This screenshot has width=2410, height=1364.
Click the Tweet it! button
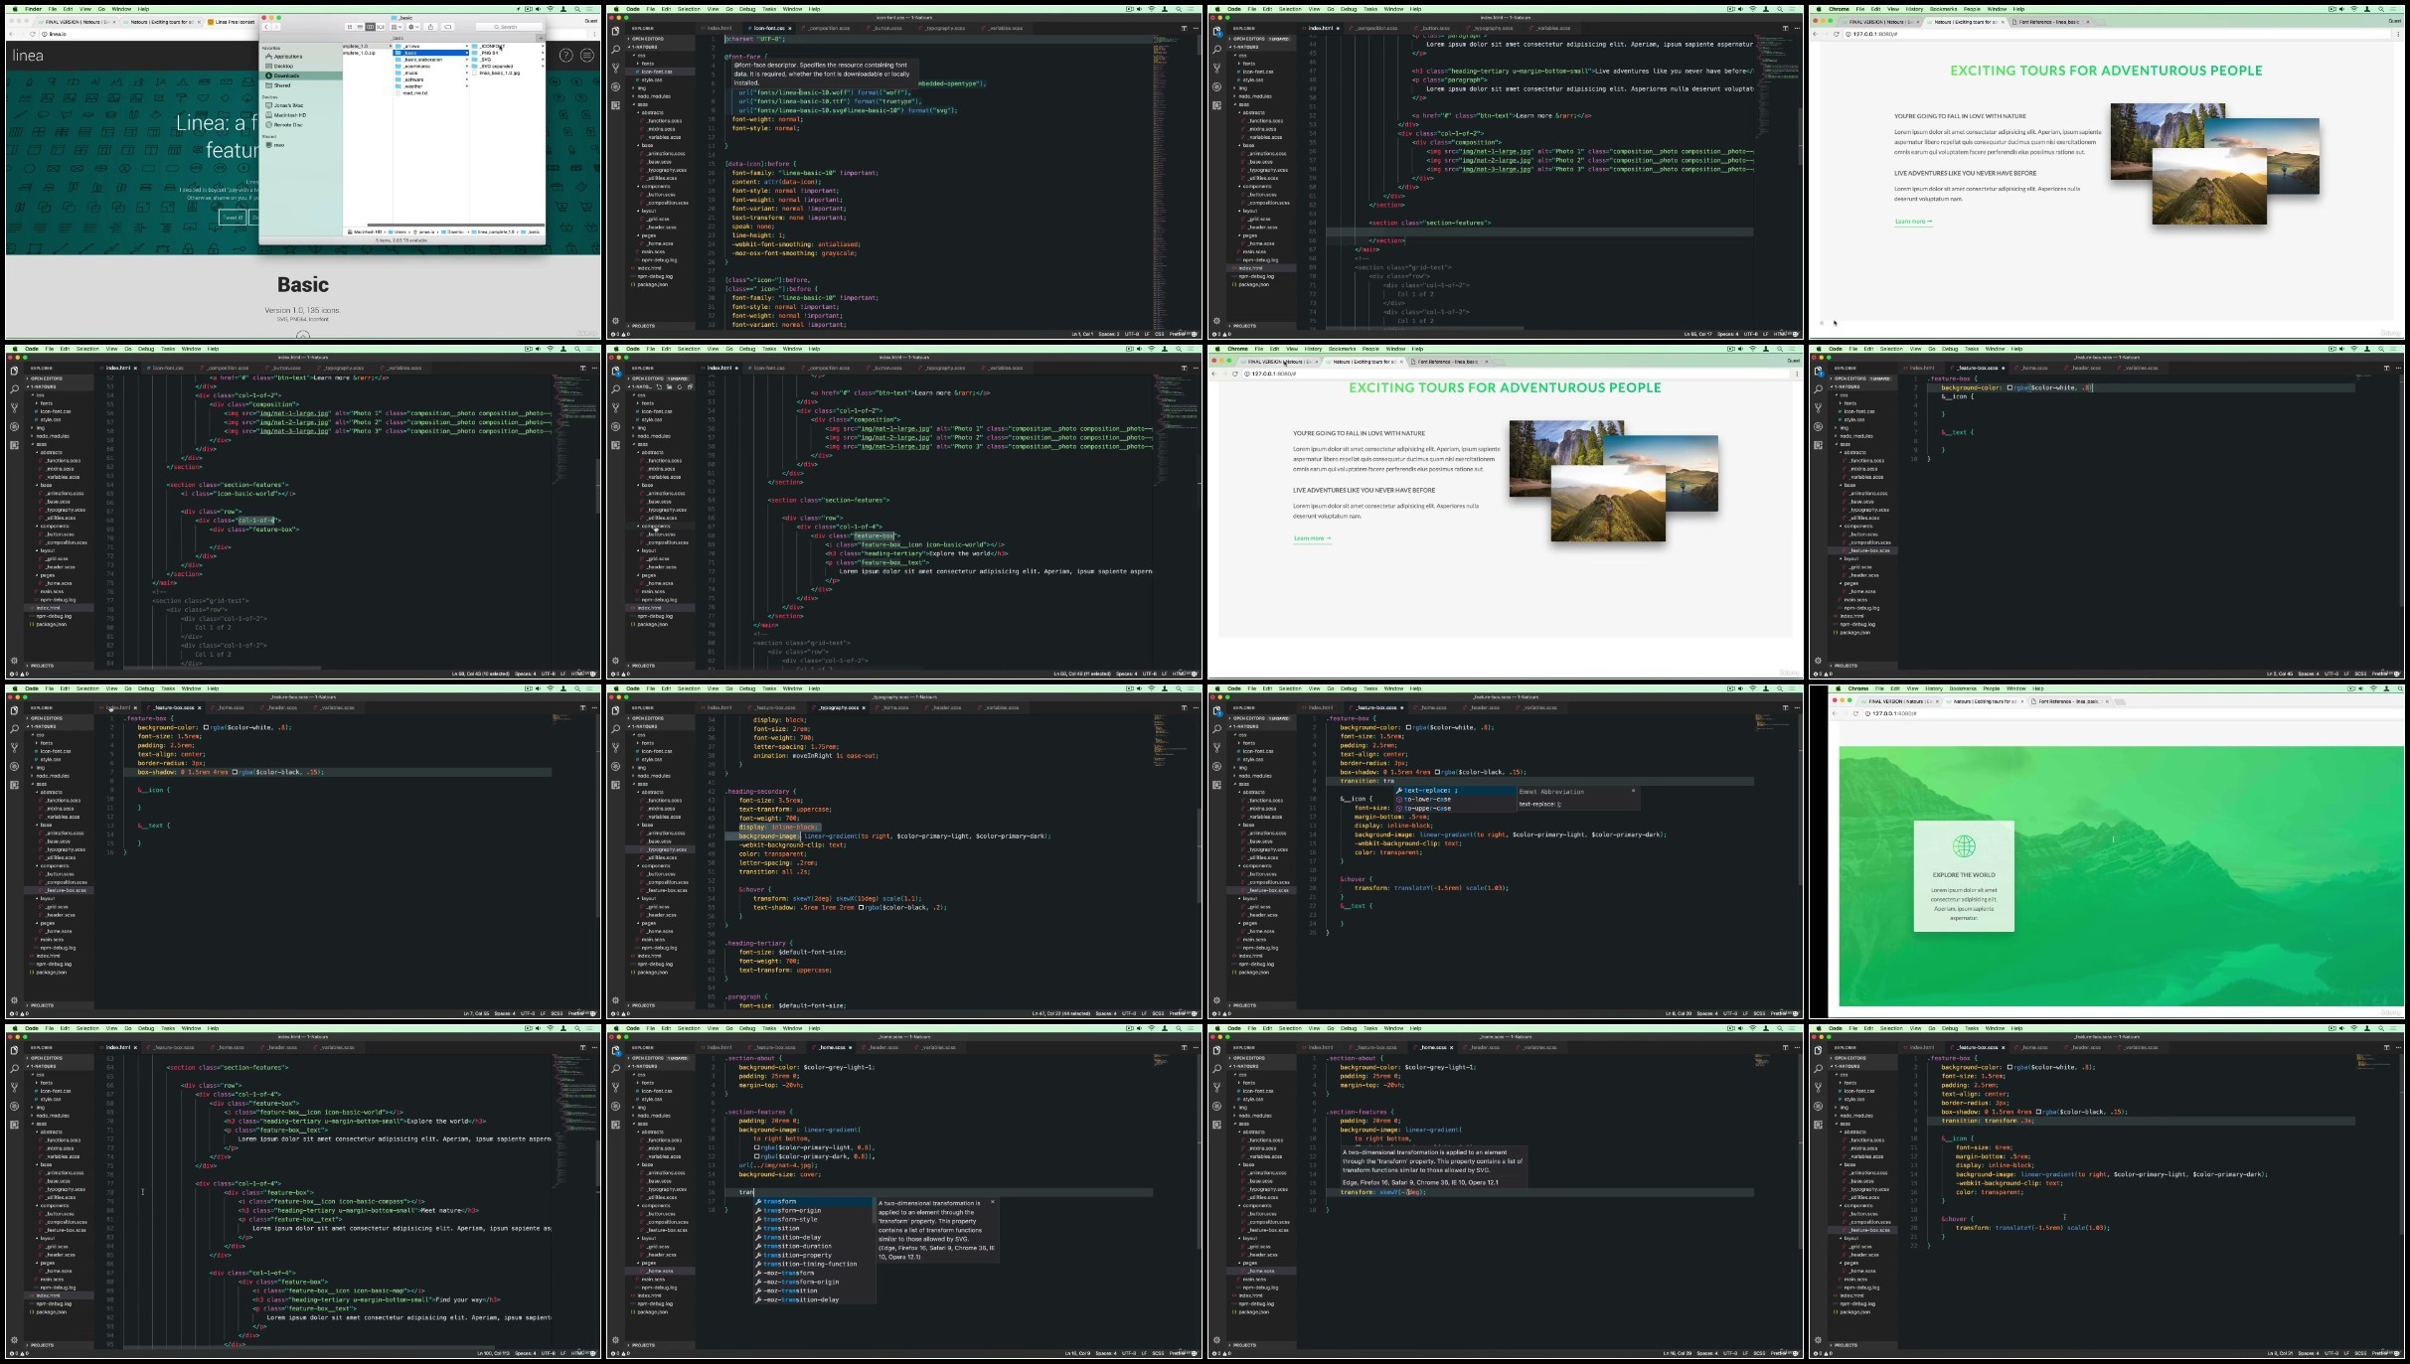pyautogui.click(x=233, y=218)
